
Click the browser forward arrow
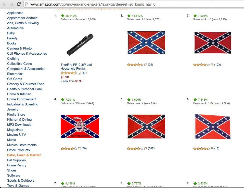coord(11,4)
